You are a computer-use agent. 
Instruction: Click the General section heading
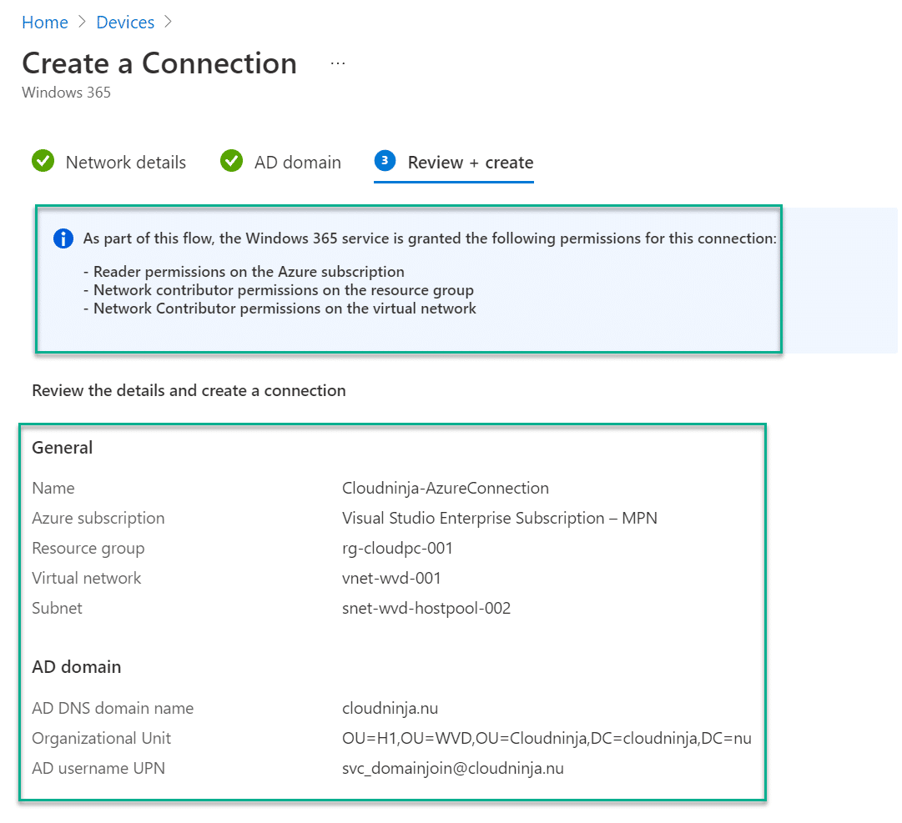(x=62, y=448)
